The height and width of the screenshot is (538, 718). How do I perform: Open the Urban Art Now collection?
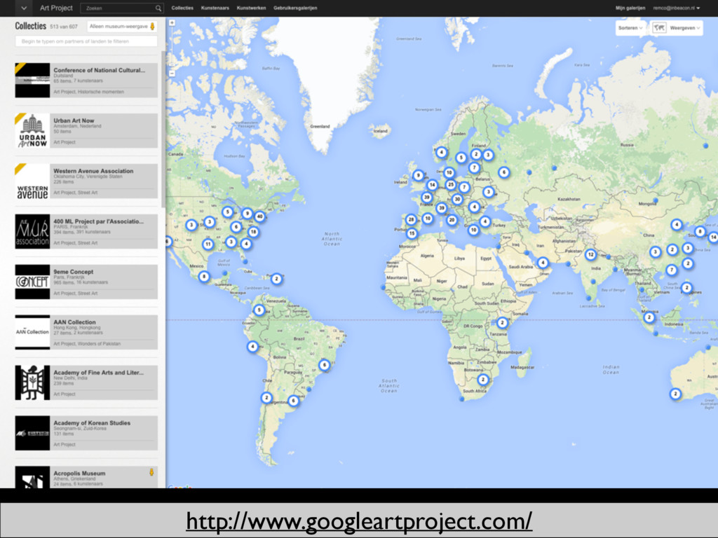coord(86,131)
